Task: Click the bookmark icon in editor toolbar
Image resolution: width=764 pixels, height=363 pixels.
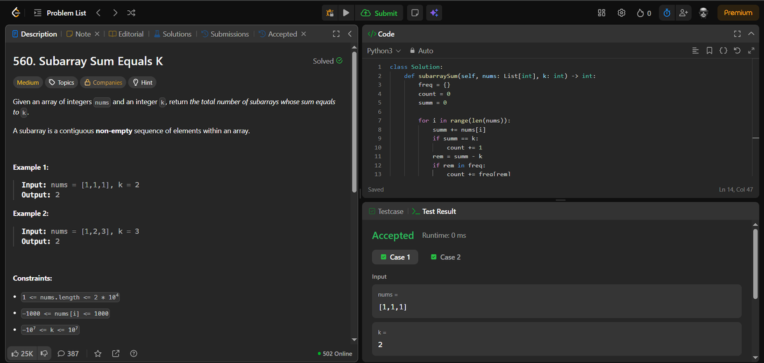Action: click(710, 51)
